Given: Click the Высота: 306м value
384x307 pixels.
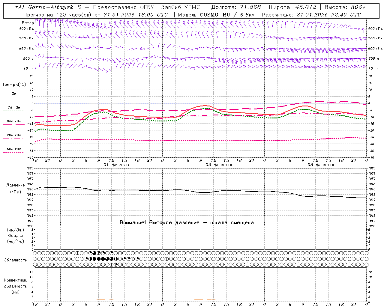Looking at the screenshot, I should pos(345,7).
